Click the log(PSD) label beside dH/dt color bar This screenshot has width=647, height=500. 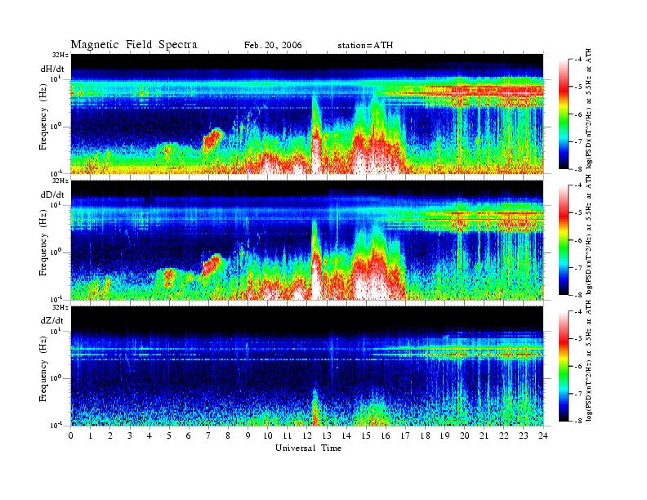pos(589,108)
